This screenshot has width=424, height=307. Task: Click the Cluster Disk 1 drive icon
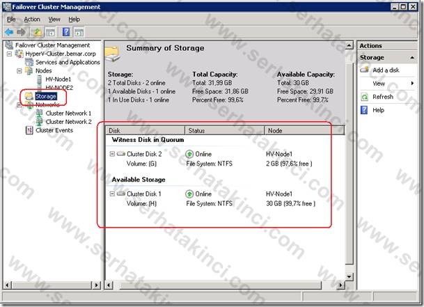121,194
